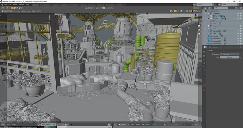The image size is (243, 128).
Task: Click the blue Z axis gizmo handle
Action: click(195, 15)
